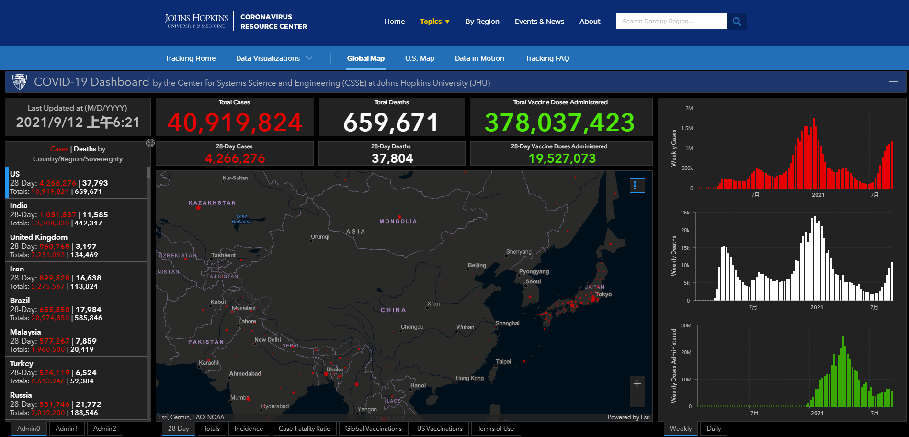
Task: Click Total Vaccine Doses 378,037,423
Action: [x=560, y=122]
